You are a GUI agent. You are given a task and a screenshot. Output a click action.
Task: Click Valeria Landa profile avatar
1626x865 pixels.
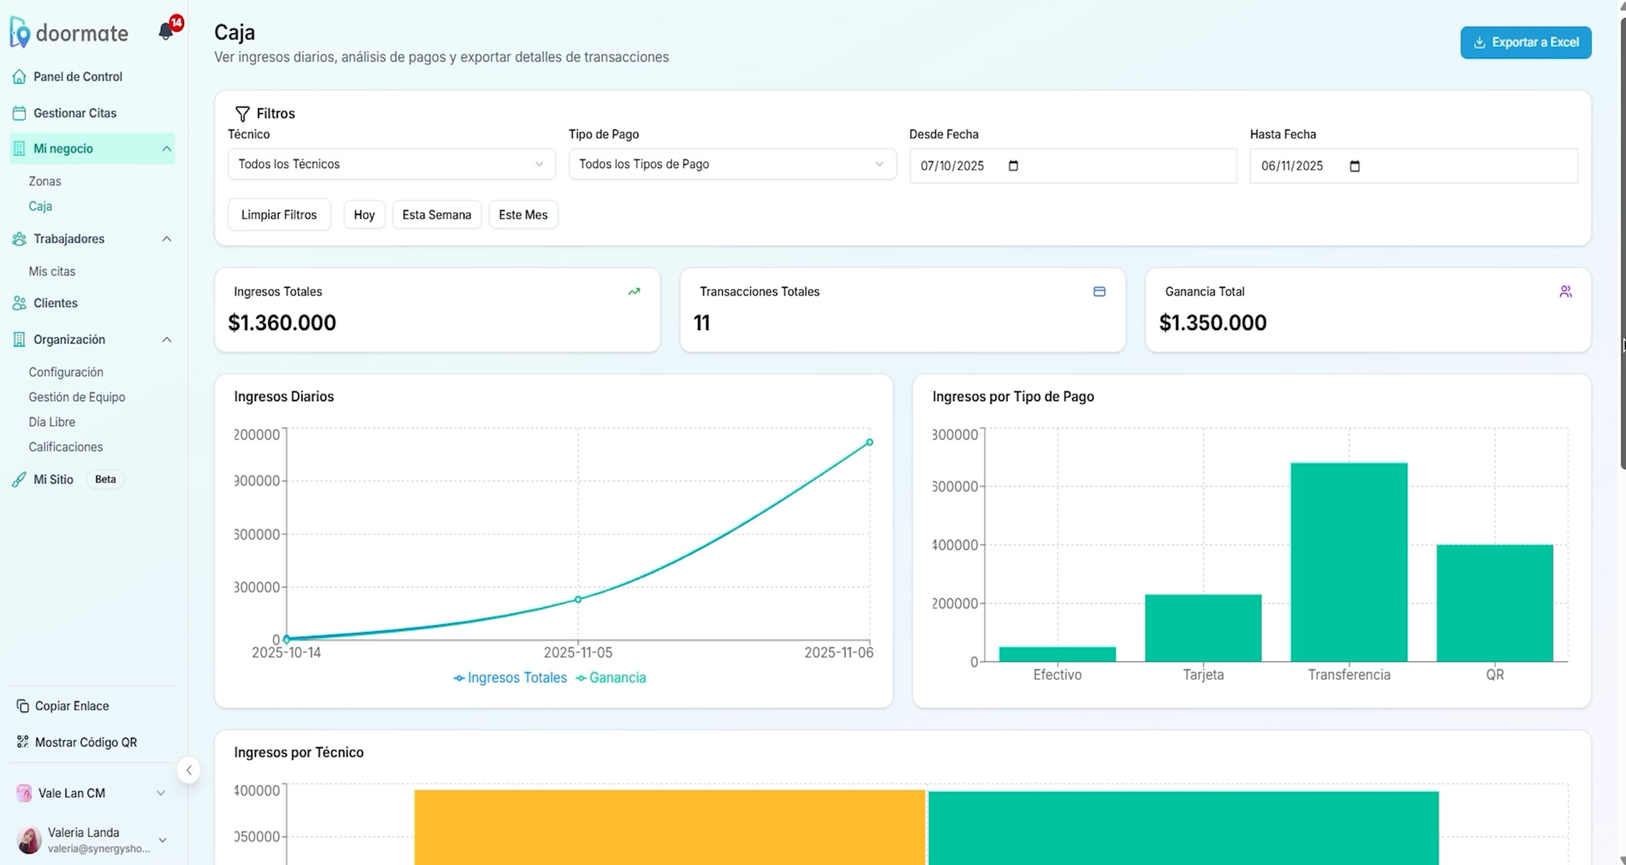tap(28, 840)
